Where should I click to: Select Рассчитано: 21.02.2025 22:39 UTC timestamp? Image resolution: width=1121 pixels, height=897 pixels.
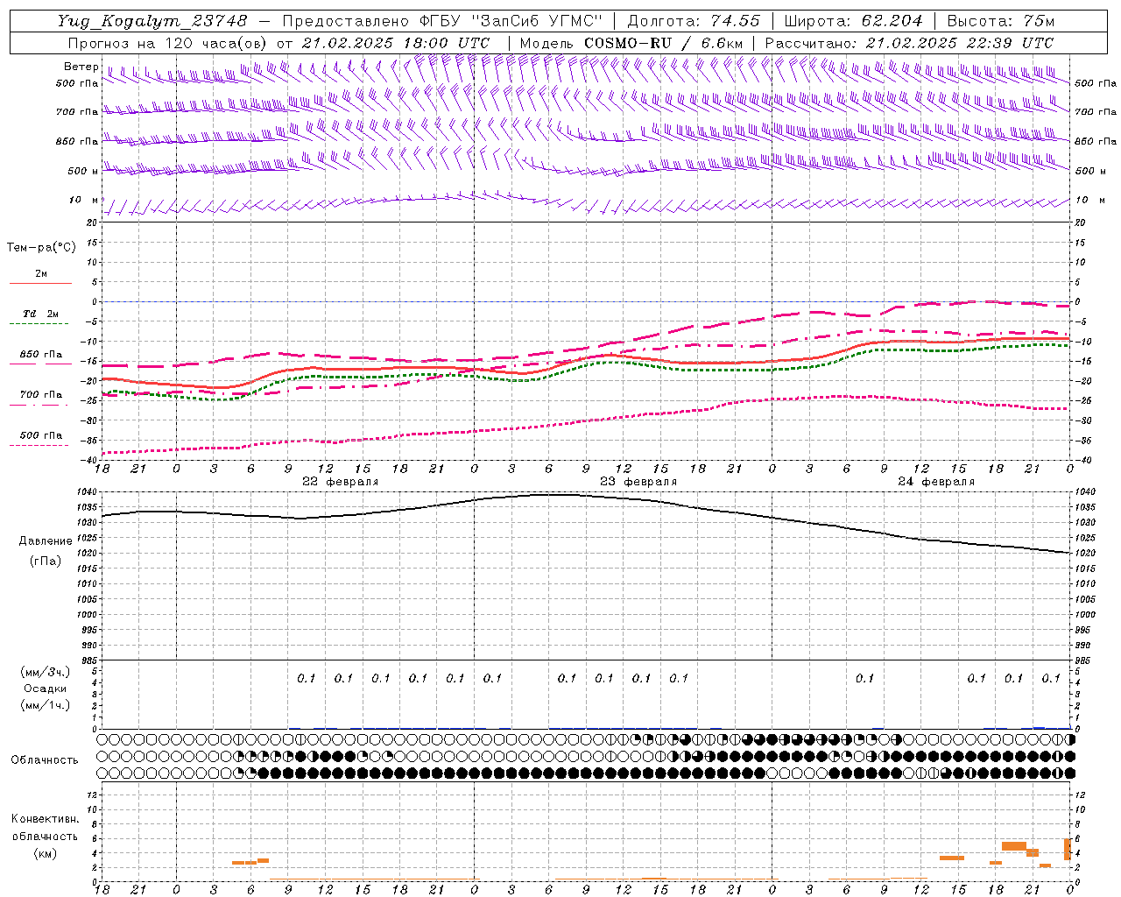click(909, 43)
